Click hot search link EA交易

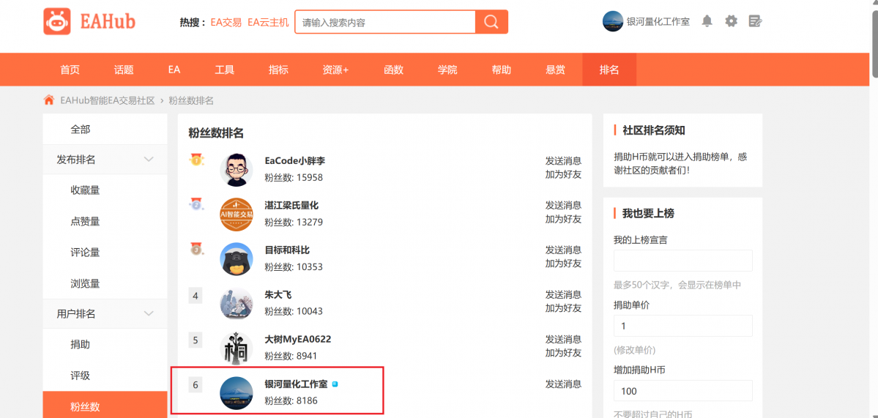[226, 23]
